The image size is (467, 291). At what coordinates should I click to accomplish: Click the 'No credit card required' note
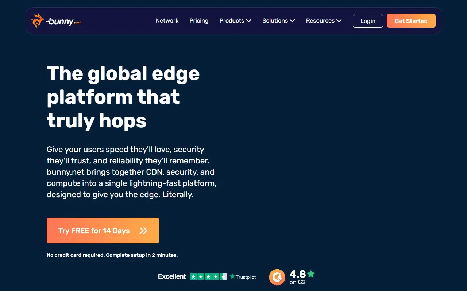(112, 255)
